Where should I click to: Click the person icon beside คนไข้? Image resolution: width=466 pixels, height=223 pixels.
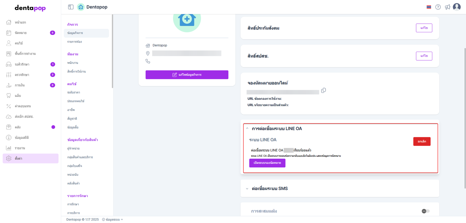click(9, 43)
